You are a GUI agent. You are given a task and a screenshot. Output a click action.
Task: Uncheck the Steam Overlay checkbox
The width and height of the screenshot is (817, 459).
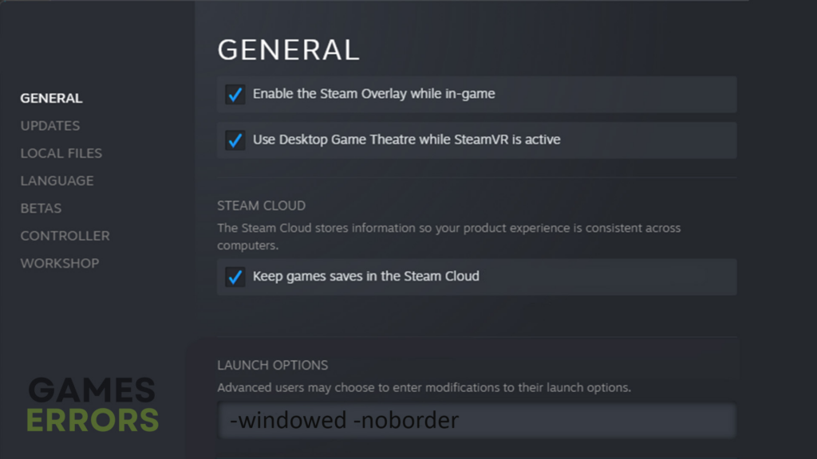(235, 95)
